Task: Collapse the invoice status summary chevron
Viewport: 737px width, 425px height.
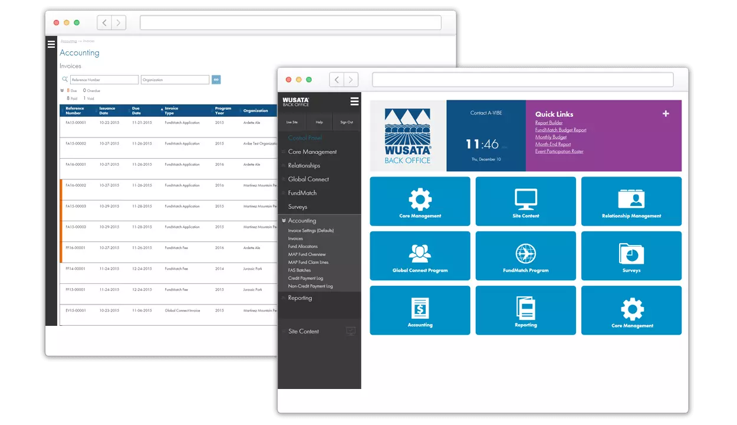Action: point(62,91)
